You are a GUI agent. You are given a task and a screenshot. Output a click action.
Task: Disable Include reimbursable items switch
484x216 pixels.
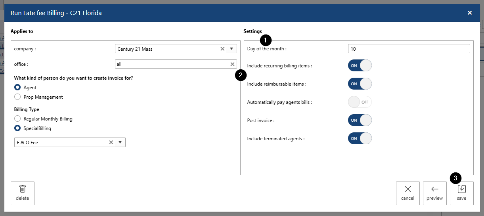click(x=360, y=84)
